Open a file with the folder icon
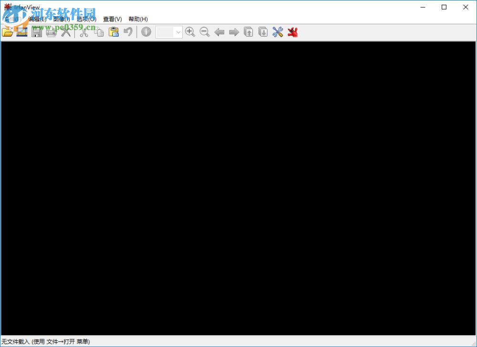 [7, 32]
